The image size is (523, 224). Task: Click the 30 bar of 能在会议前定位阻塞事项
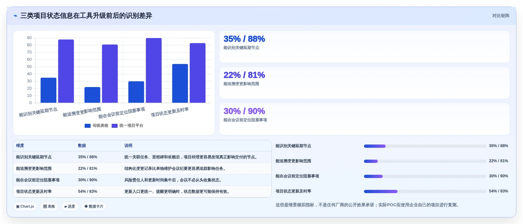pyautogui.click(x=136, y=92)
